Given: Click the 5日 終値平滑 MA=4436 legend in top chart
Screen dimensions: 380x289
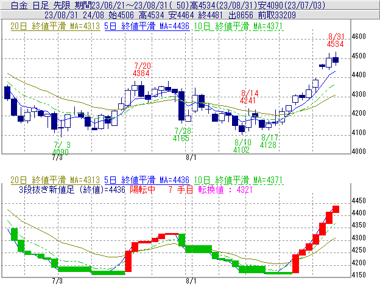Looking at the screenshot, I should (x=147, y=26).
